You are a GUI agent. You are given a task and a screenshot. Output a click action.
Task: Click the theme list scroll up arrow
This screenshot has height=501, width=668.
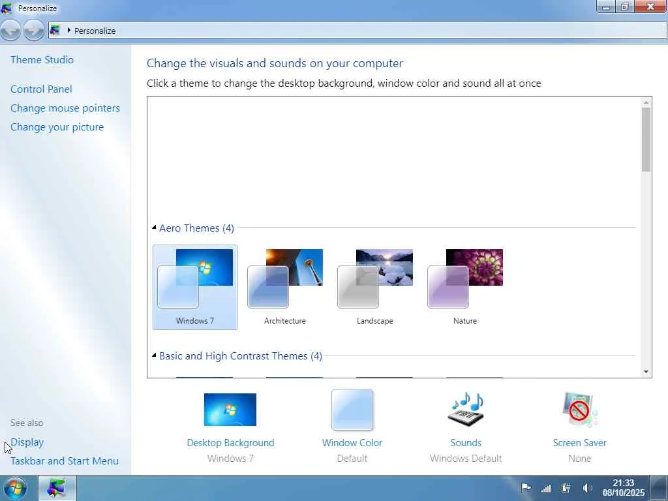646,102
